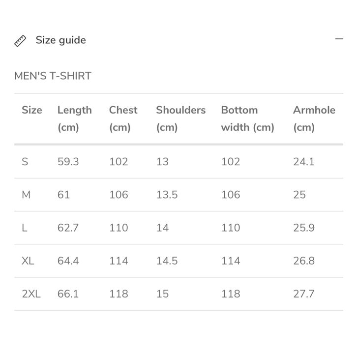Select the S size row label
The image size is (357, 357).
coord(25,162)
